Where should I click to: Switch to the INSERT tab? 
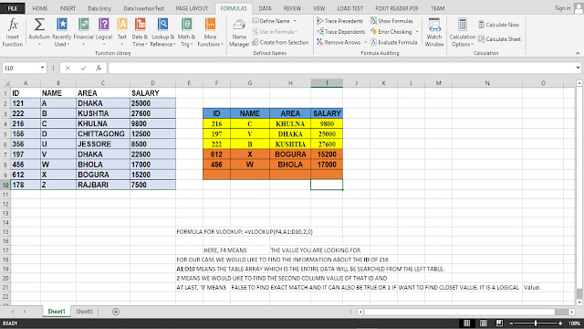(68, 8)
